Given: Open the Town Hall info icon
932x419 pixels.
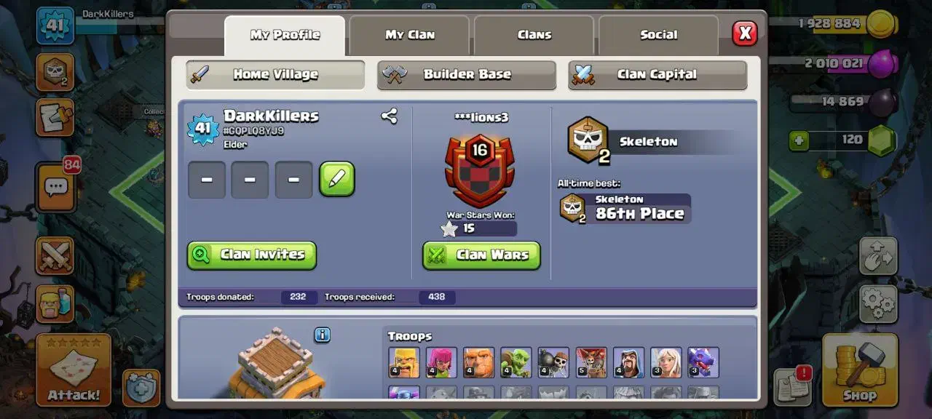Looking at the screenshot, I should point(323,335).
